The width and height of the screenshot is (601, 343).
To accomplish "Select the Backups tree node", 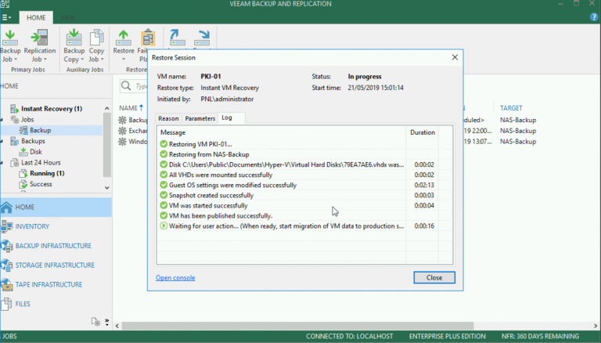I will click(x=33, y=141).
